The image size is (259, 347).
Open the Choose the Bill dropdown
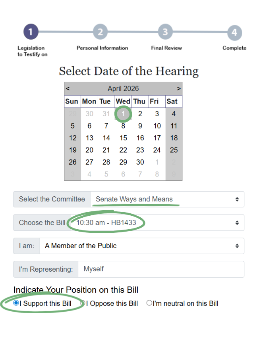pos(155,222)
